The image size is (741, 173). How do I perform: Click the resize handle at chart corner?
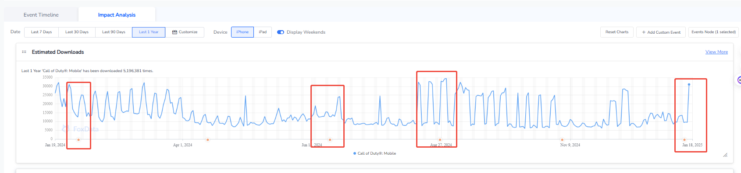[x=725, y=155]
